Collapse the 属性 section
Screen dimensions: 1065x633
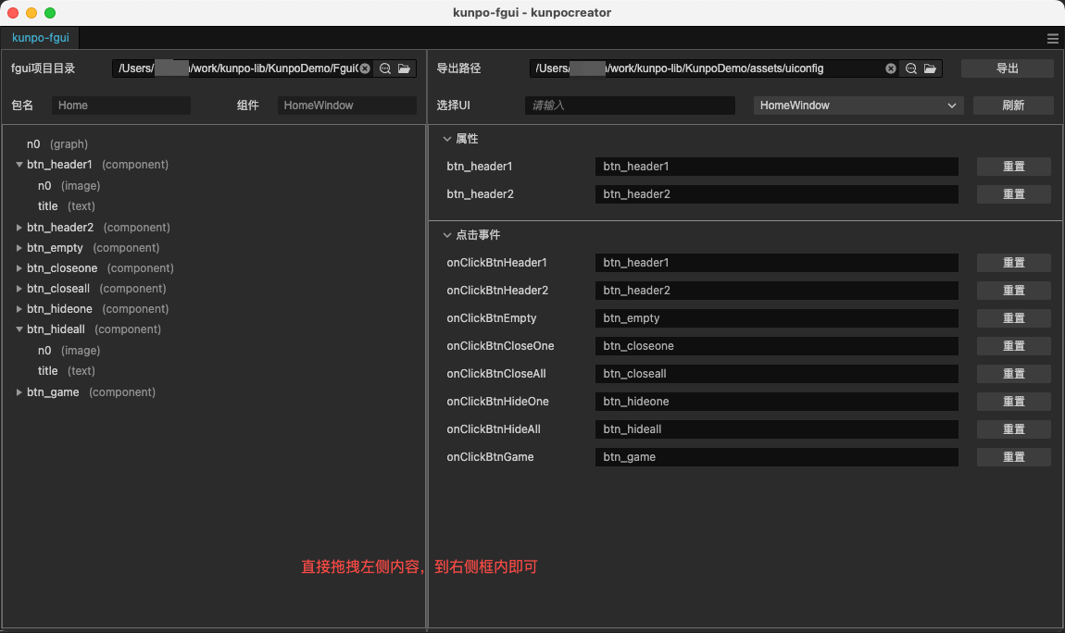(x=447, y=138)
